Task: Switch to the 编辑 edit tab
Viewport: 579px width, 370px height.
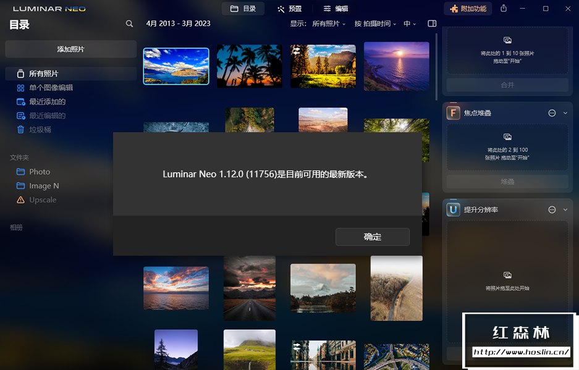Action: click(336, 9)
